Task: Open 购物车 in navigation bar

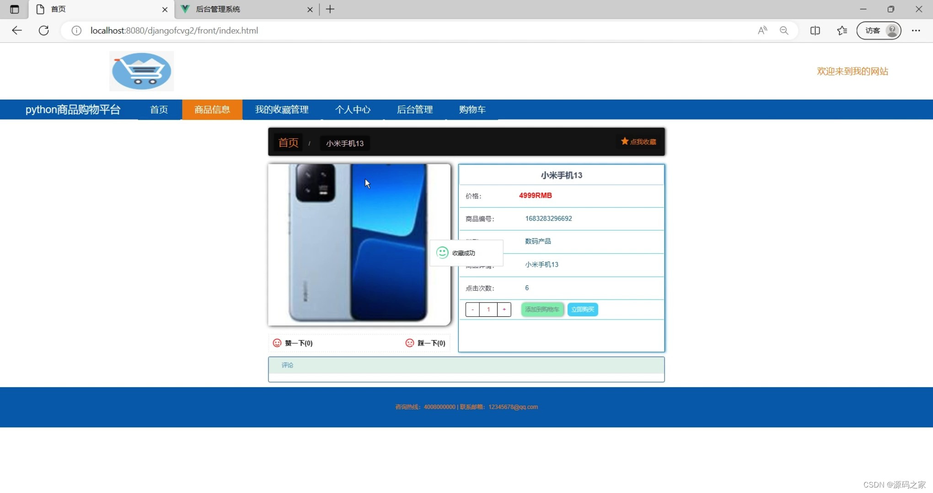Action: [472, 110]
